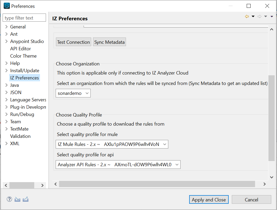Click the vertical scrollbar up arrow
This screenshot has height=210, width=277.
272,29
